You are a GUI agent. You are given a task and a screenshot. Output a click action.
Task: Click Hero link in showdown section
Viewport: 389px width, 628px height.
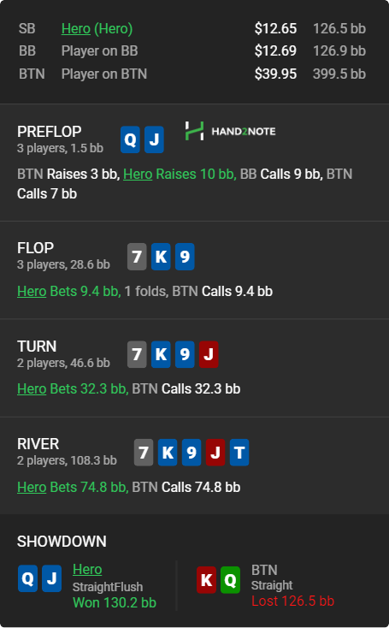[87, 569]
